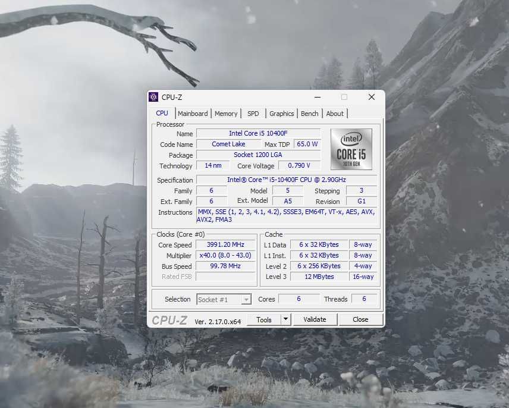Open the Memory tab
This screenshot has height=408, width=509.
point(226,114)
